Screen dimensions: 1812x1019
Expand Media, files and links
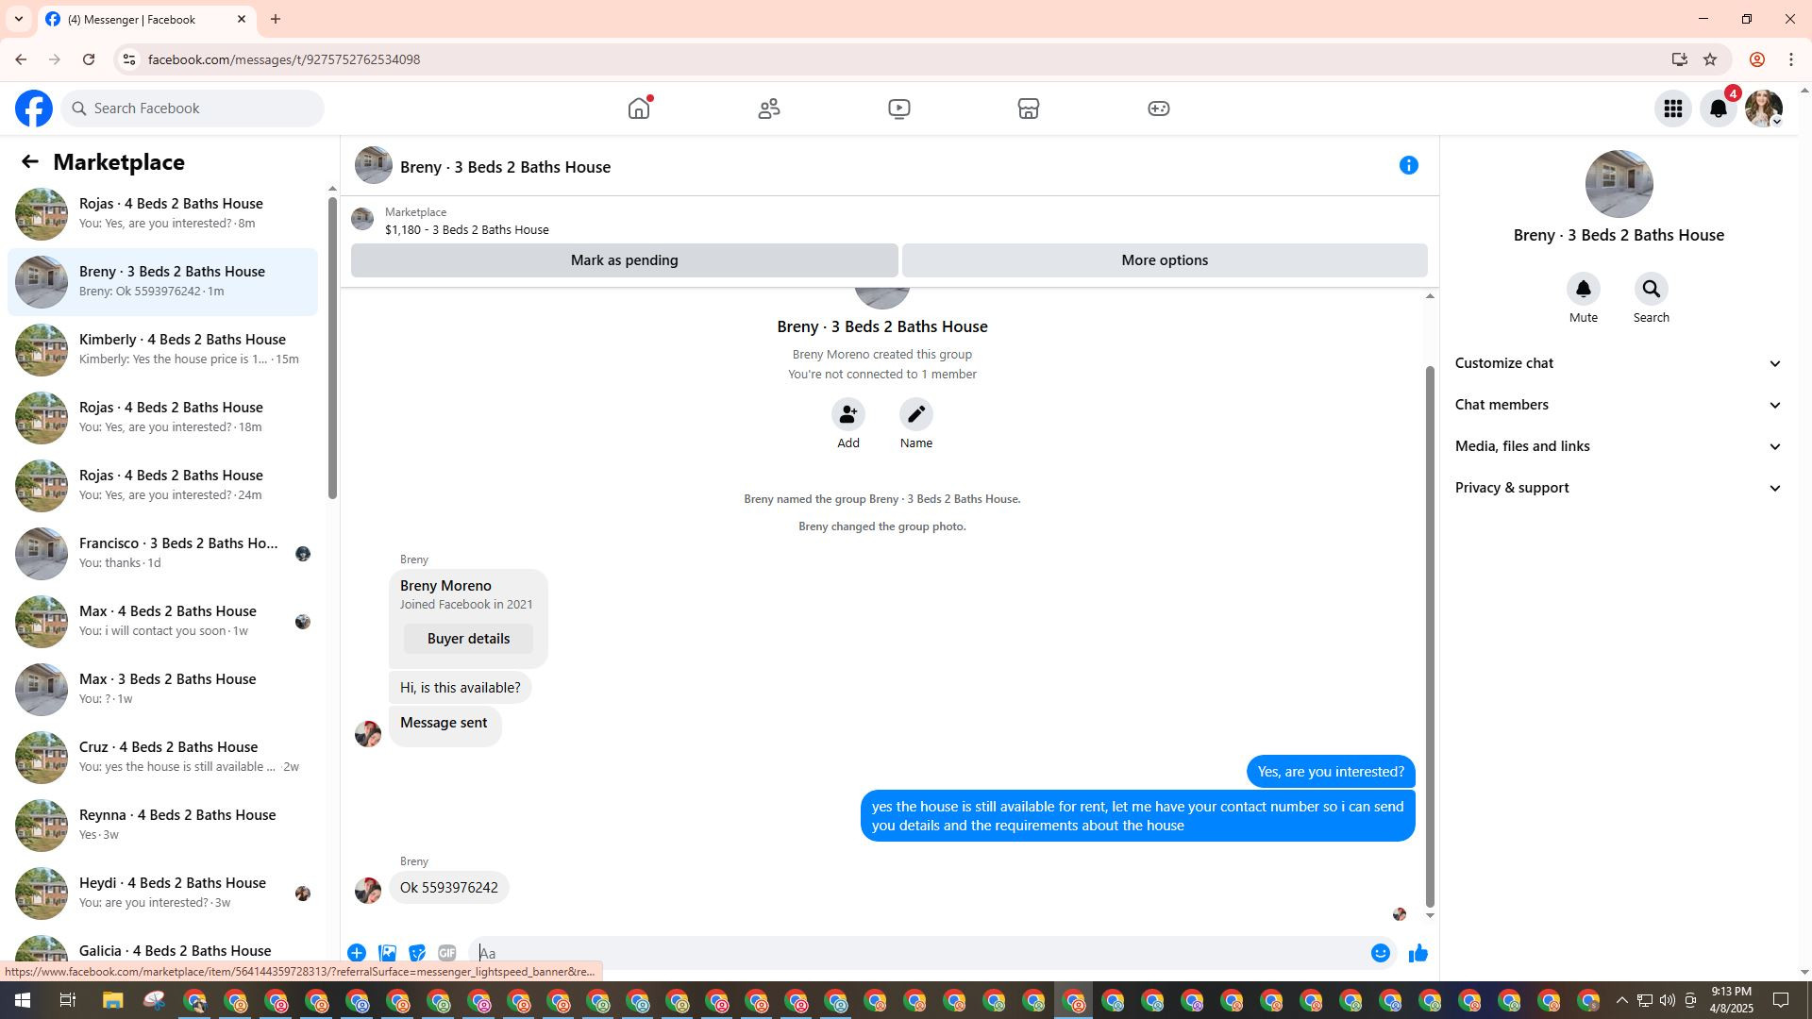(x=1618, y=446)
